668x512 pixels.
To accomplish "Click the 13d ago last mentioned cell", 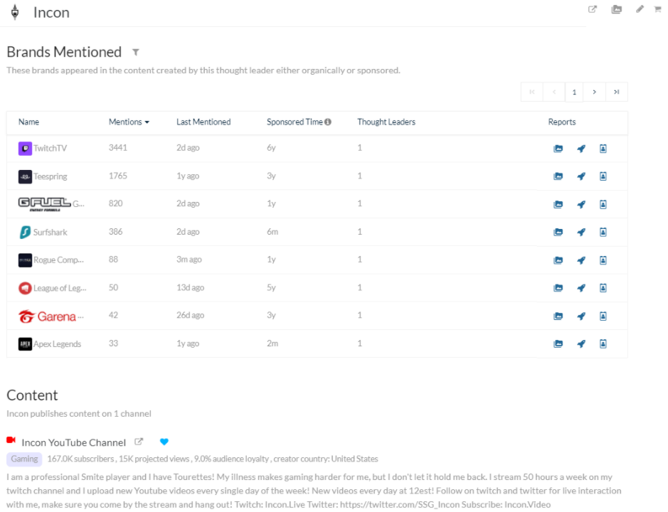I will tap(190, 287).
